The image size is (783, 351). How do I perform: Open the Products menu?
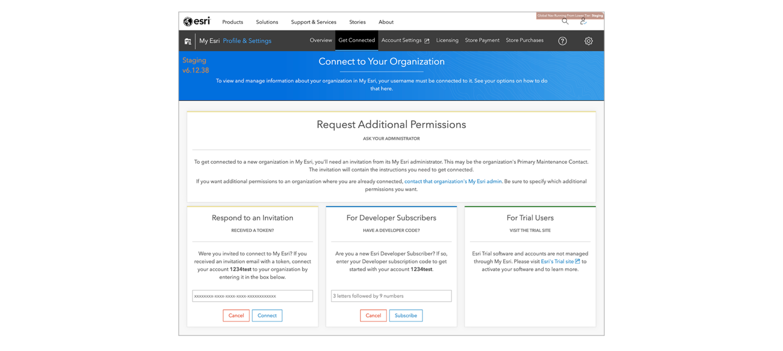point(232,22)
